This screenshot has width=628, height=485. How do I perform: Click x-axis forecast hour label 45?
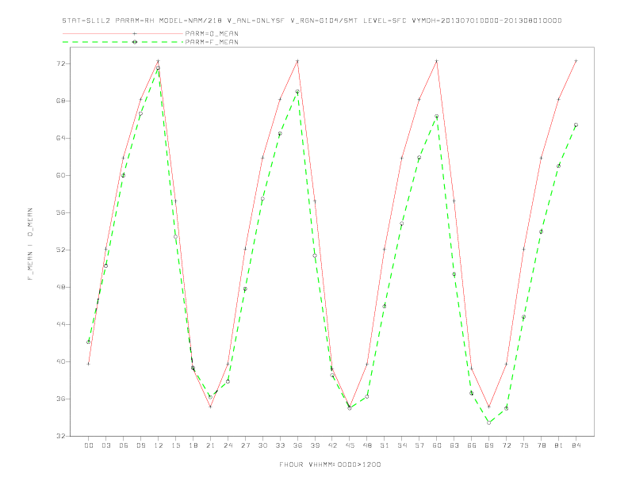pyautogui.click(x=350, y=445)
